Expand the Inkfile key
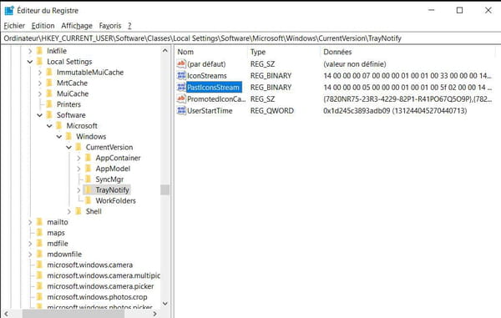Image resolution: width=501 pixels, height=318 pixels. click(x=30, y=51)
